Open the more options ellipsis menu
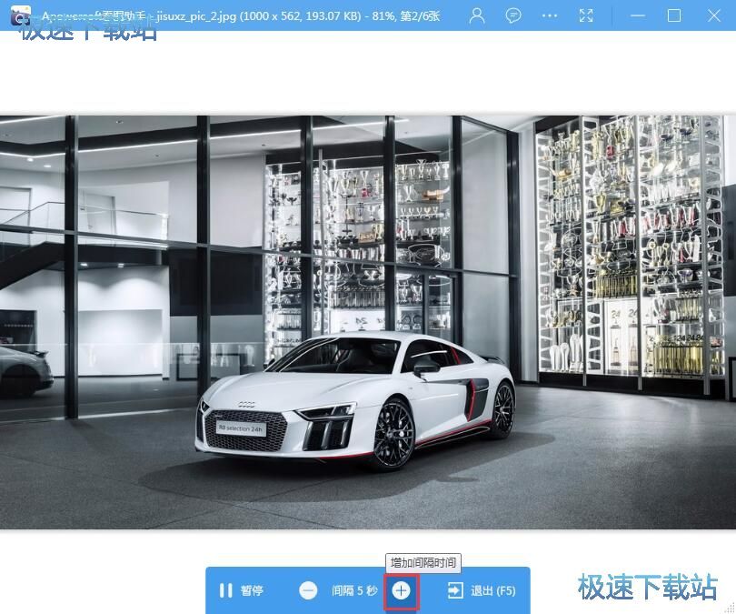This screenshot has height=614, width=736. point(549,16)
